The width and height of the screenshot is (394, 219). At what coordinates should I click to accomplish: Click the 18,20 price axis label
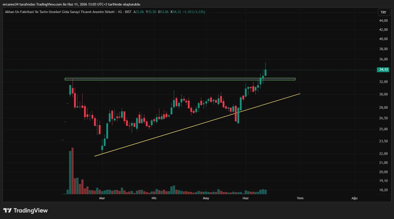click(x=383, y=190)
